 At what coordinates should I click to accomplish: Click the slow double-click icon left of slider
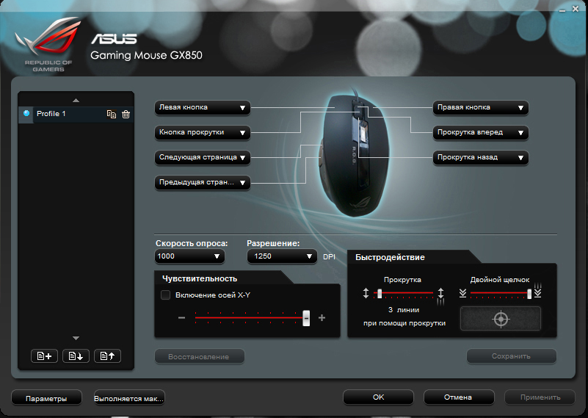[x=462, y=293]
